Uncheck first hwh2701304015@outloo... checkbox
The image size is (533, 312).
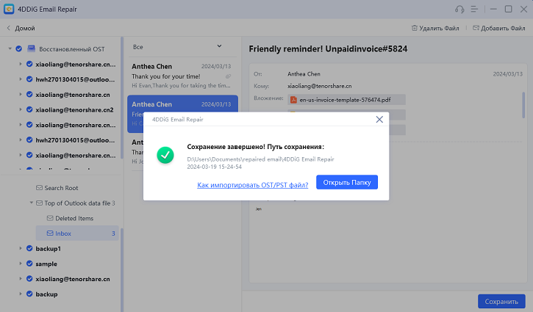[x=29, y=79]
